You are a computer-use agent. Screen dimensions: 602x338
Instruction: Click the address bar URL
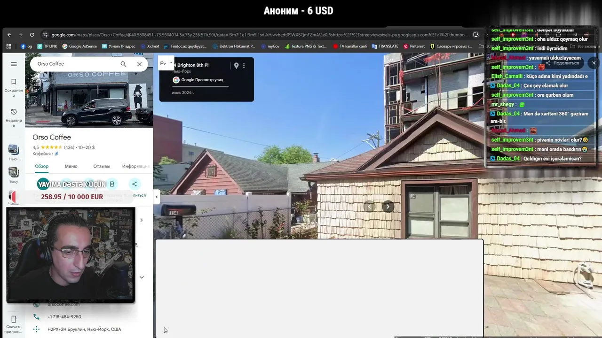tap(259, 35)
